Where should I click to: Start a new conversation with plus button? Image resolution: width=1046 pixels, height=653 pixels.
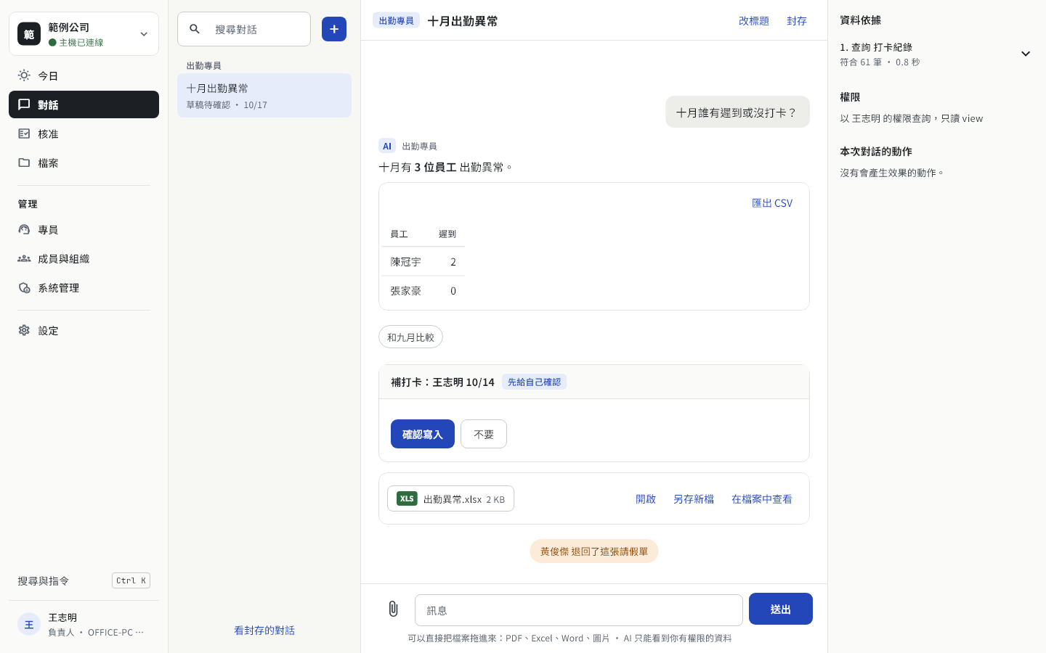click(334, 29)
